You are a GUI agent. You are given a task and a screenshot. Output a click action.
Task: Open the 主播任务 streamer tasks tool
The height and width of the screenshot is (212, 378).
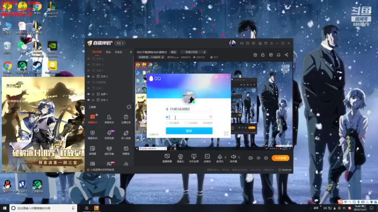click(126, 119)
